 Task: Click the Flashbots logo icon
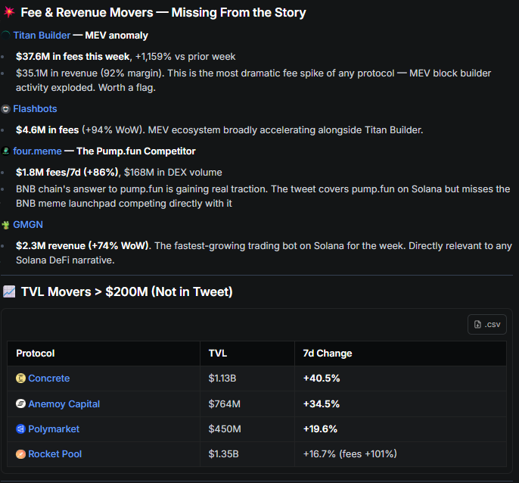[5, 109]
